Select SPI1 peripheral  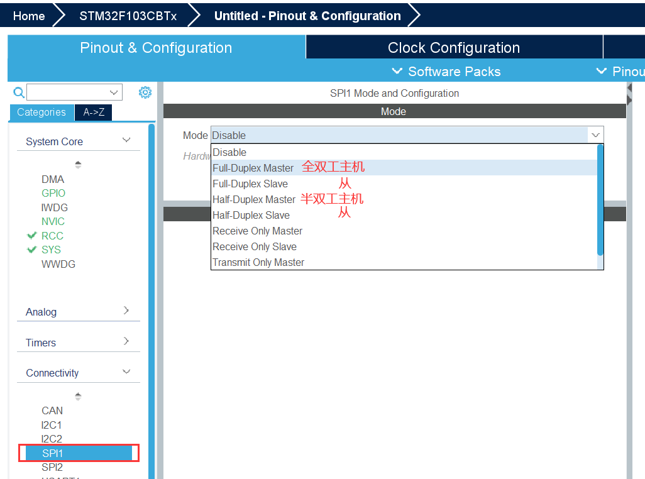[x=79, y=453]
